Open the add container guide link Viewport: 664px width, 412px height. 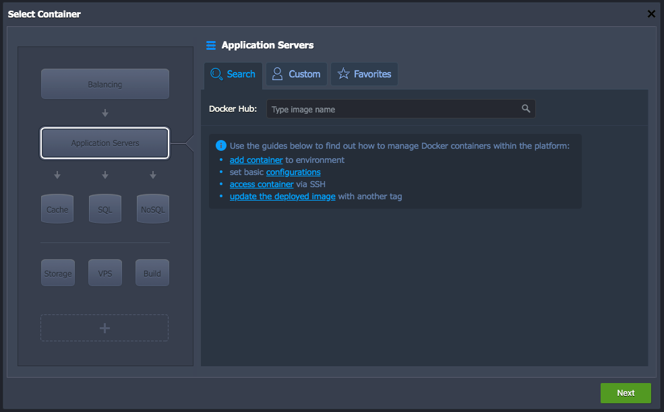[256, 160]
